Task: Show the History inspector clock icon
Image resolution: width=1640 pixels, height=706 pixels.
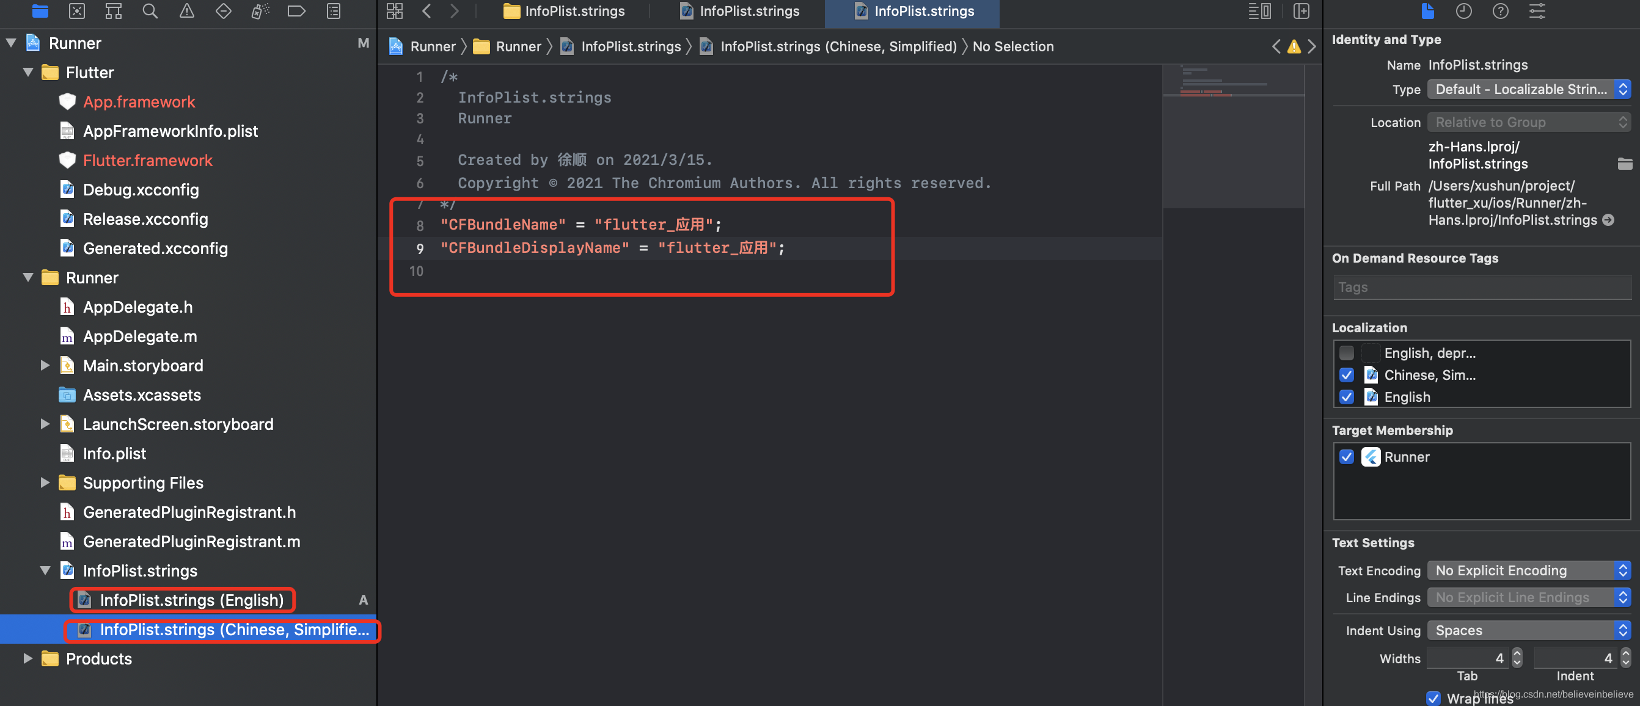Action: pyautogui.click(x=1463, y=11)
